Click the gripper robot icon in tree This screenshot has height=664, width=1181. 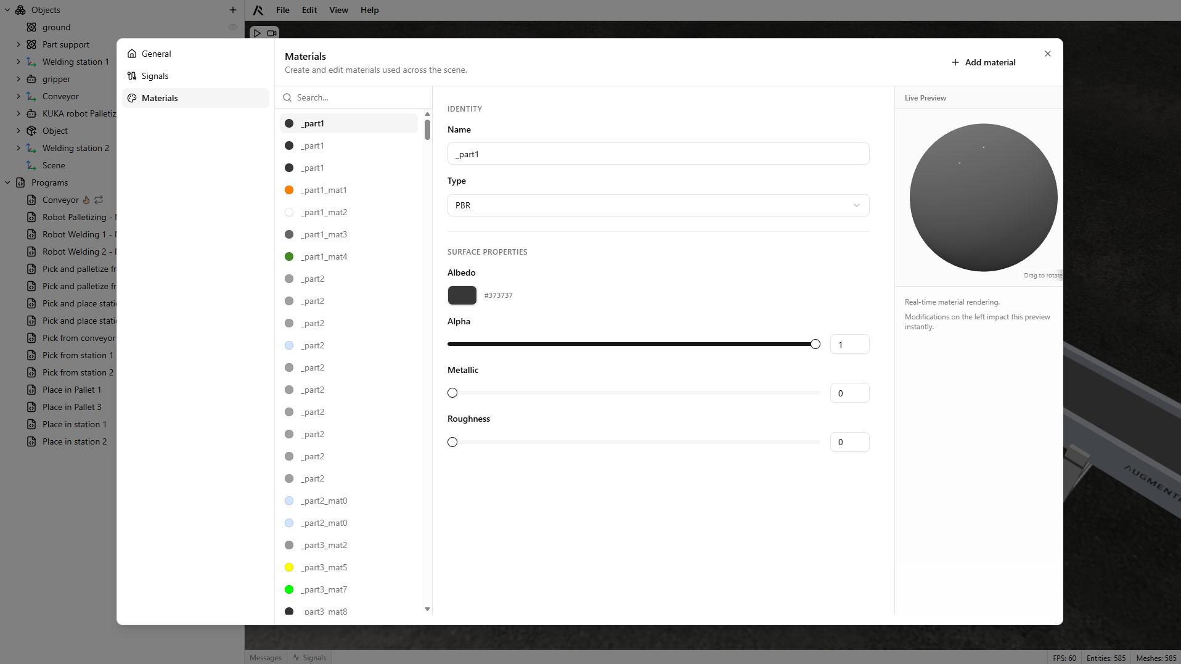tap(31, 79)
